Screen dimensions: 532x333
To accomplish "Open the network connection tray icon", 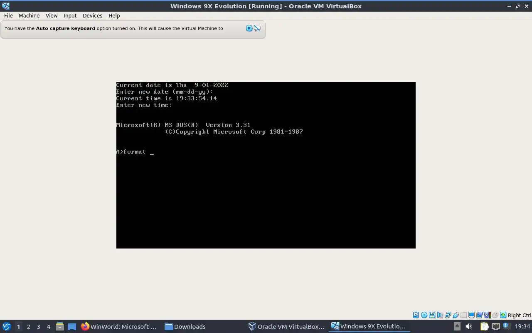I will [495, 326].
